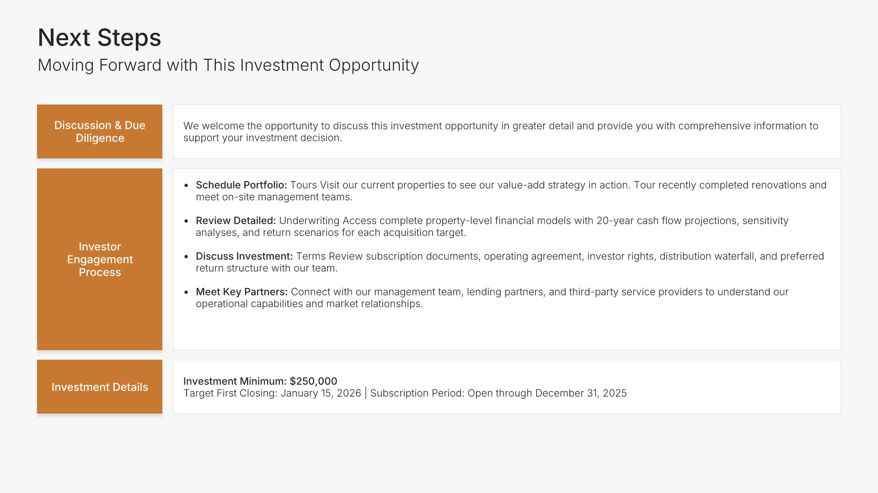Select the "Moving Forward with This Investment Opportunity" subtitle

click(228, 65)
